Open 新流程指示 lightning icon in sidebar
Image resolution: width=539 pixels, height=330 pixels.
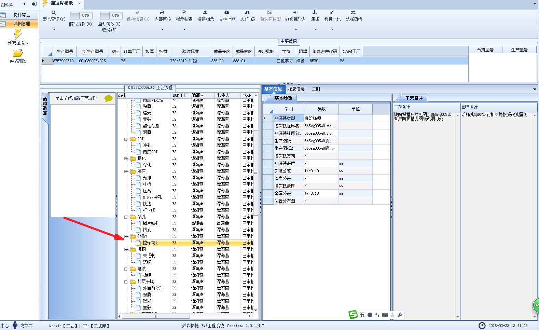[18, 34]
